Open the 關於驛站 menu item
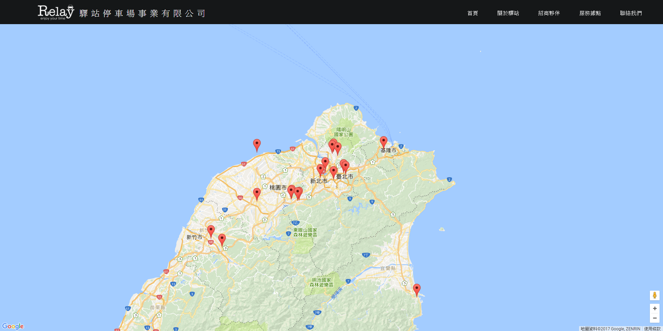Screen dimensions: 663x331 pos(508,13)
